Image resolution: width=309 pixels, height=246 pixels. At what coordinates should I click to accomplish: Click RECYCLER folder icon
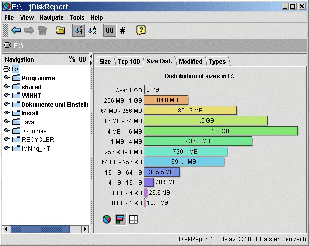pyautogui.click(x=16, y=139)
